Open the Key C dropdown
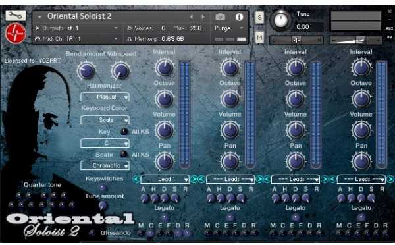The height and width of the screenshot is (245, 395). pyautogui.click(x=105, y=143)
